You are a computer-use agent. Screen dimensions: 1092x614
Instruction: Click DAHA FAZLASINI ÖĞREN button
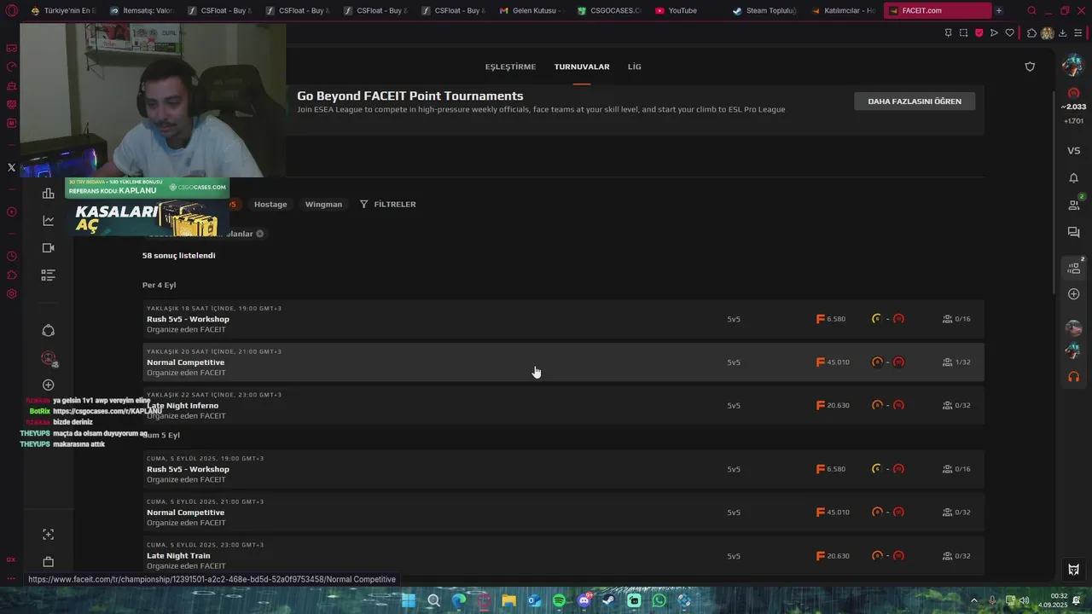915,101
